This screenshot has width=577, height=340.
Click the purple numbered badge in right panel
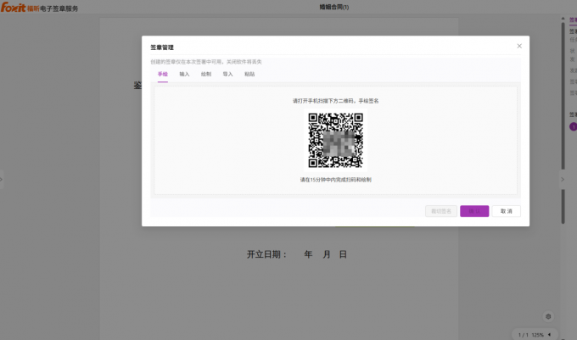click(x=574, y=127)
